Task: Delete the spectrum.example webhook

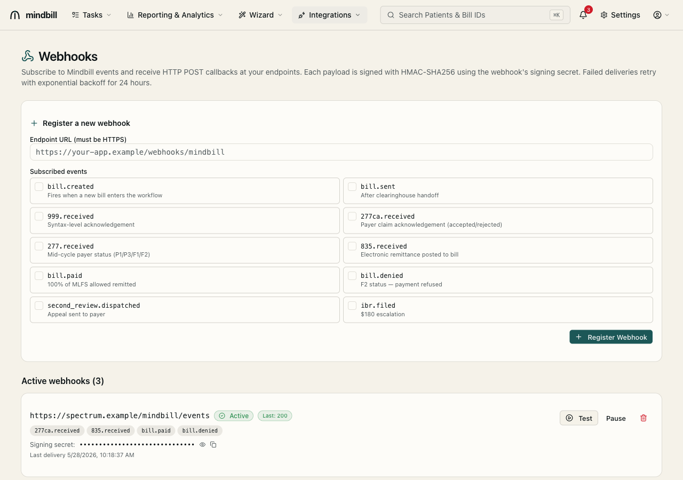Action: 644,418
